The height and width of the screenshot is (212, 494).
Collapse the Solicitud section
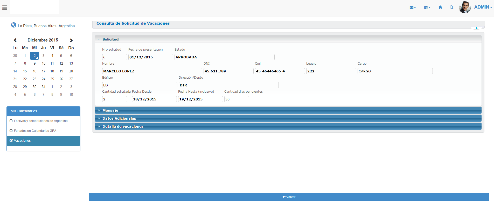click(288, 39)
